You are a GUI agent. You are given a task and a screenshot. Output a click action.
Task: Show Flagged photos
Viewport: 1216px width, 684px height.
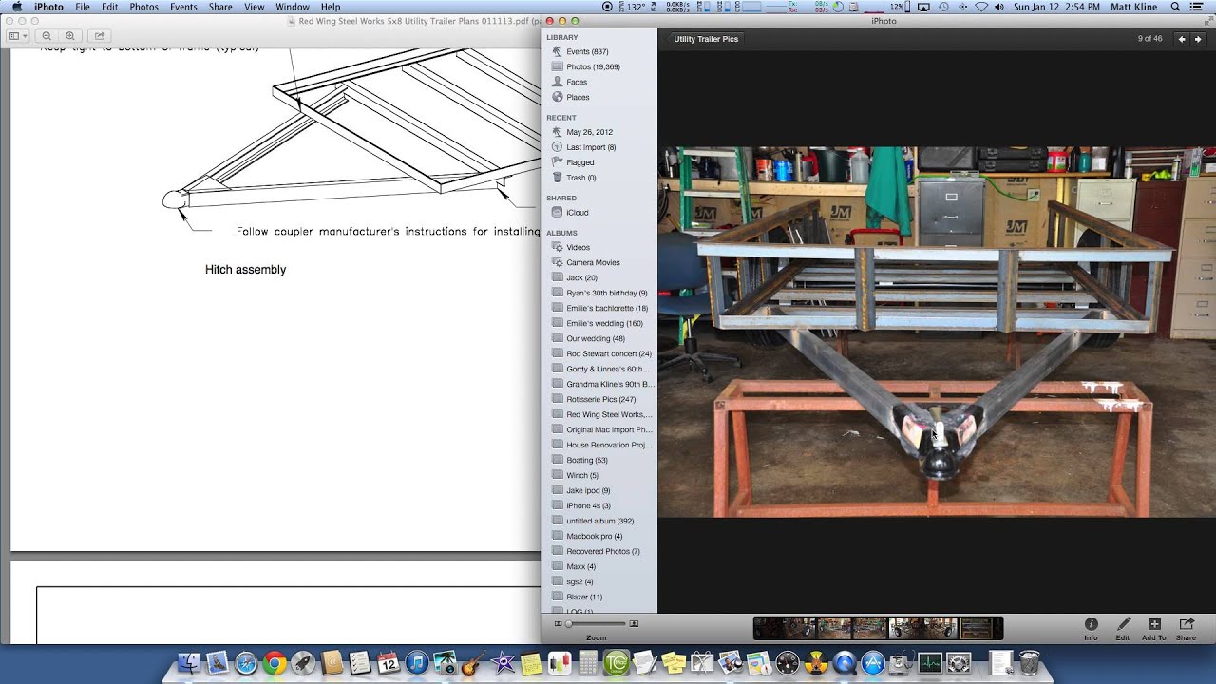[579, 162]
